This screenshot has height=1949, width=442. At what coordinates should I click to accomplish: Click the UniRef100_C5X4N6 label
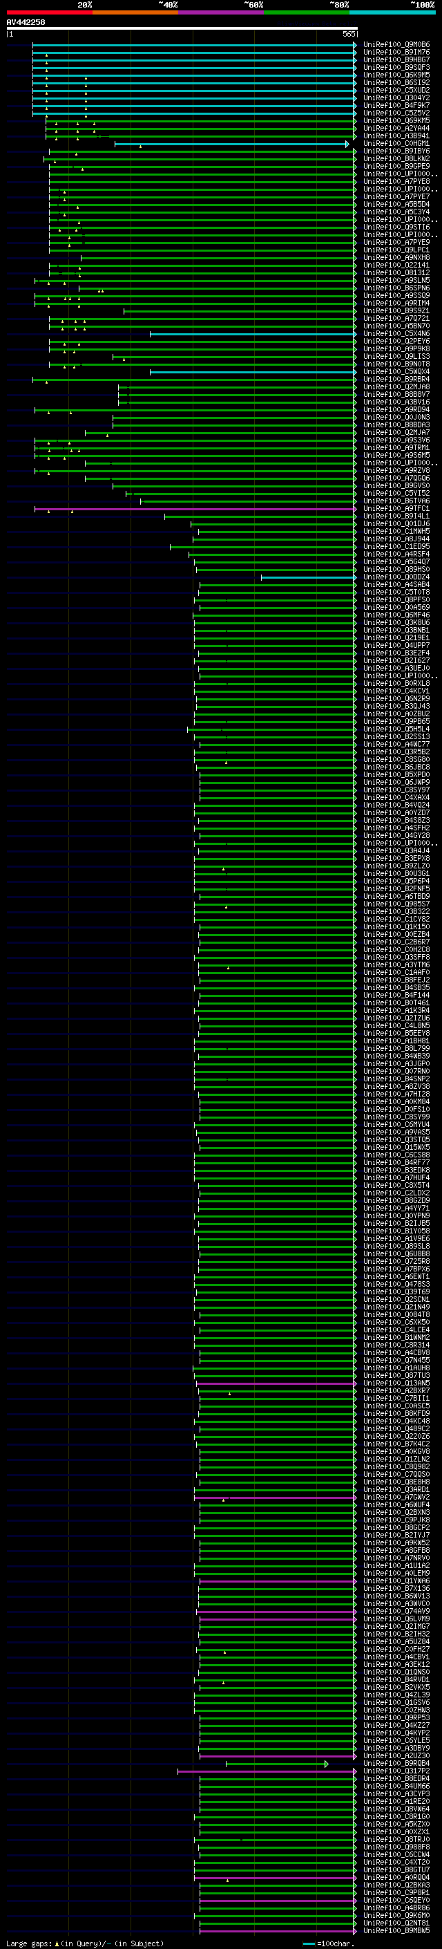point(396,334)
